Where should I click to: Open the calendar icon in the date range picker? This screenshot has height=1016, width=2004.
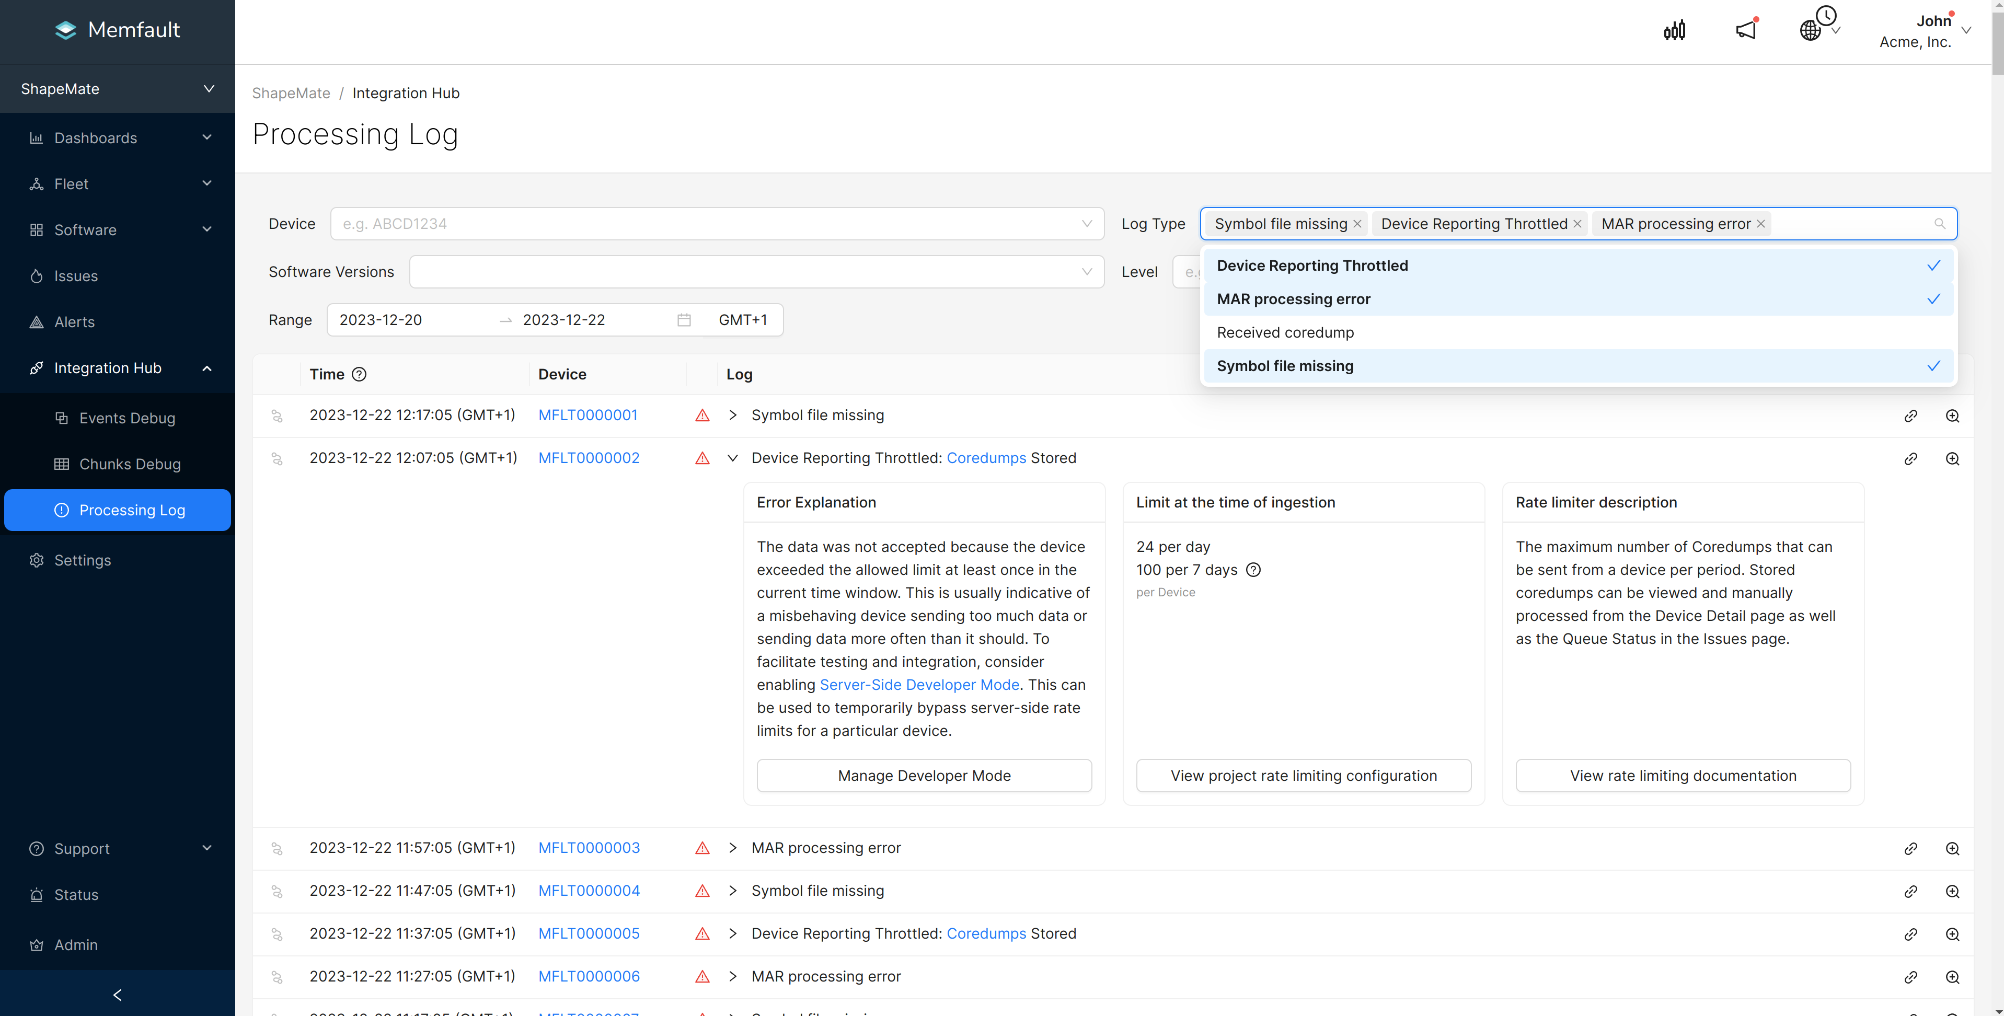tap(684, 319)
